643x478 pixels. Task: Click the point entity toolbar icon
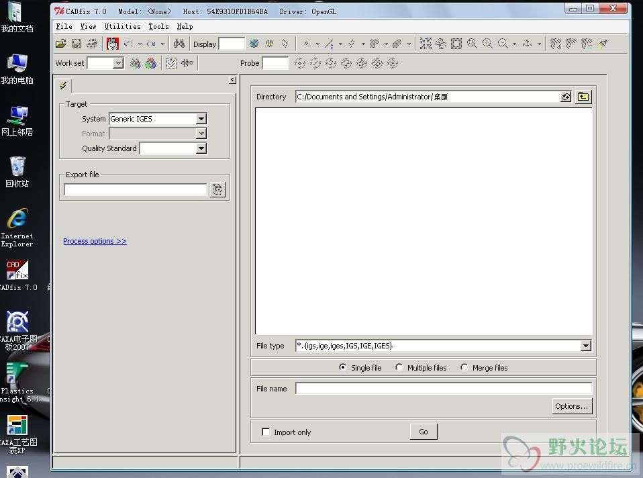306,44
